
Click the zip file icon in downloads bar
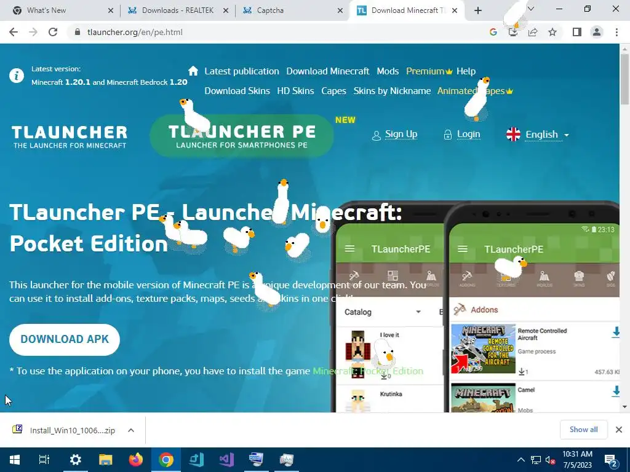pos(17,430)
